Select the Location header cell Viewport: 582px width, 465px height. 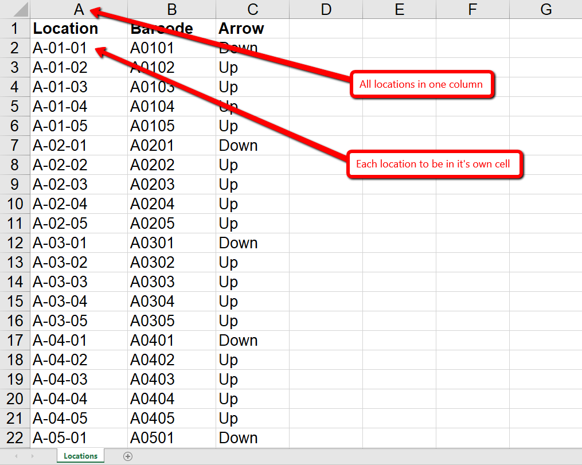[79, 29]
